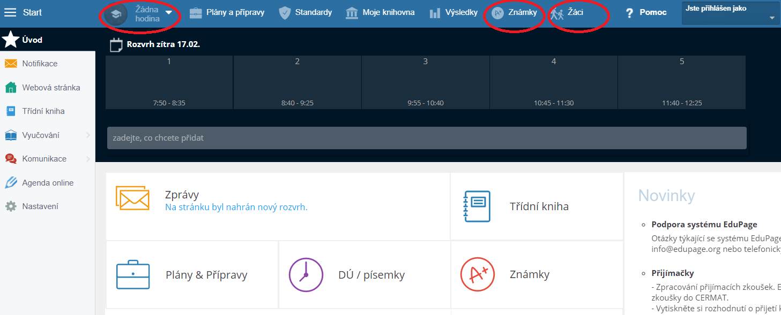Screen dimensions: 781x315
Task: Click the library building icon
Action: (352, 13)
